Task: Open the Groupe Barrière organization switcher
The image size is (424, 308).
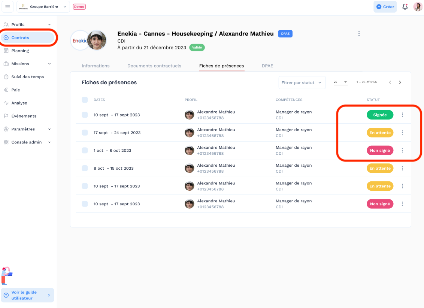Action: tap(43, 7)
